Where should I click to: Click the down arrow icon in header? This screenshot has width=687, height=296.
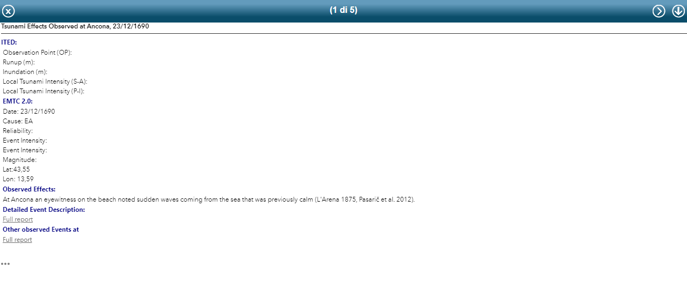click(x=678, y=11)
